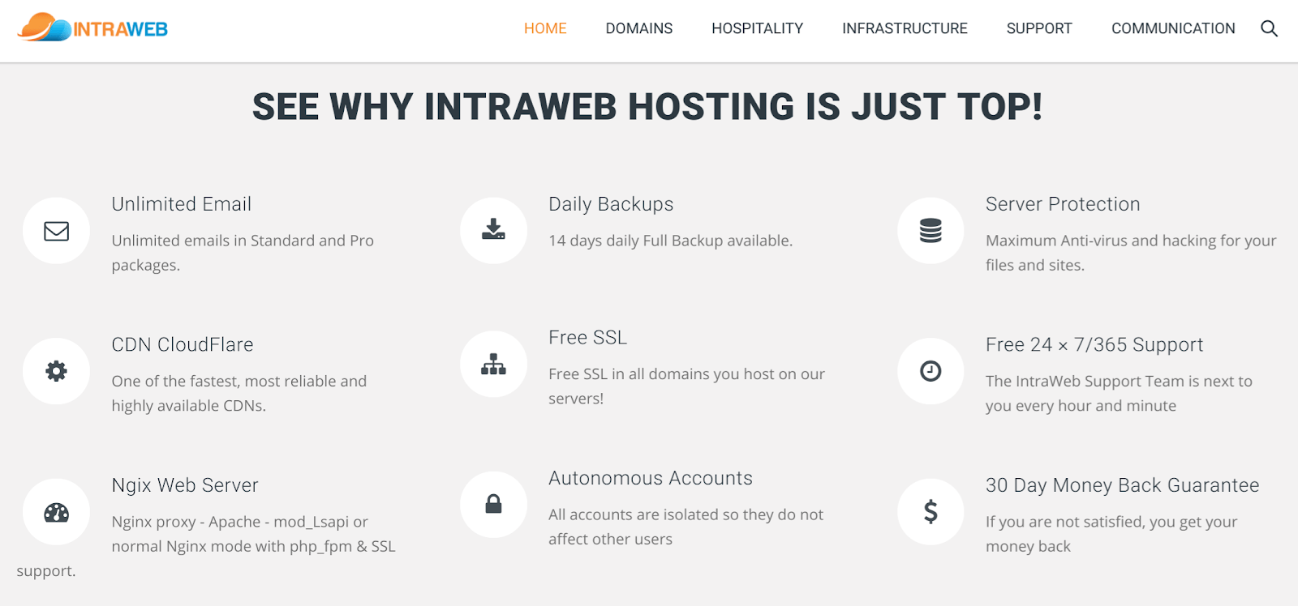
Task: Click 'Unlimited emails in Standard and Pro packages.' text
Action: pyautogui.click(x=243, y=253)
